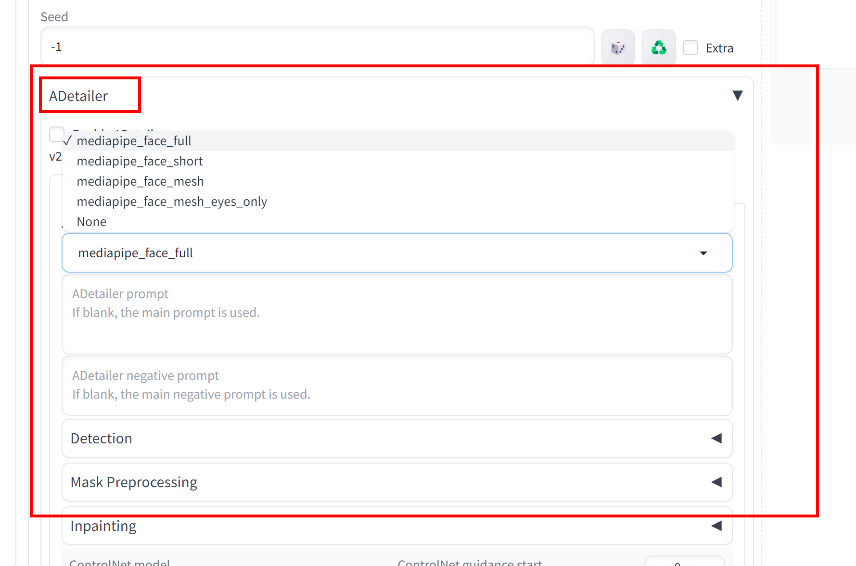The image size is (856, 566).
Task: Choose None in the model list
Action: pyautogui.click(x=91, y=222)
